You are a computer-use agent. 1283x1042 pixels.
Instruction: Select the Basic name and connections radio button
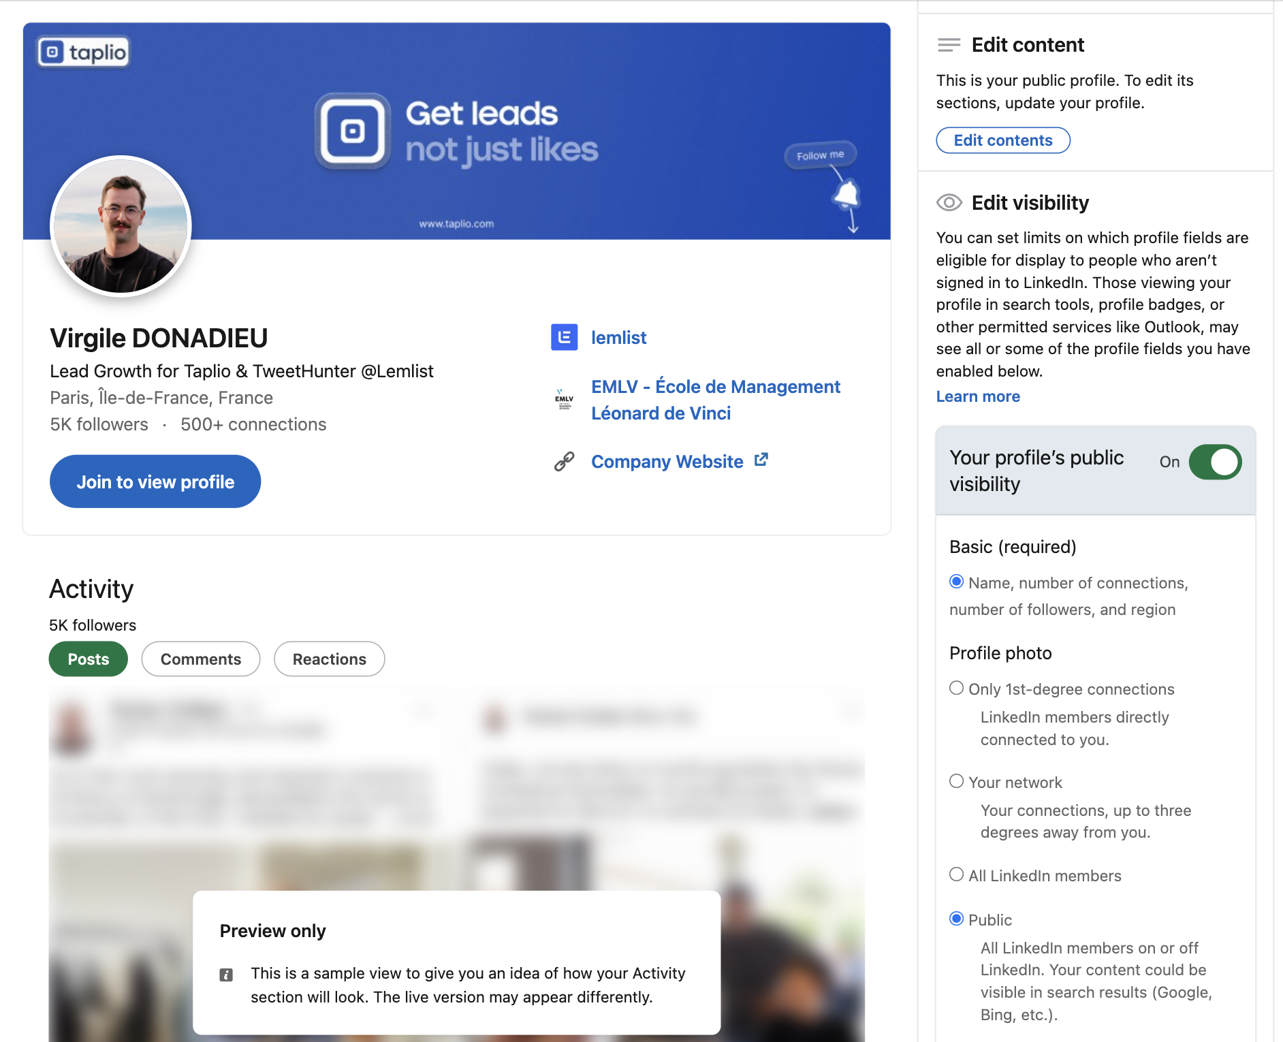point(956,582)
